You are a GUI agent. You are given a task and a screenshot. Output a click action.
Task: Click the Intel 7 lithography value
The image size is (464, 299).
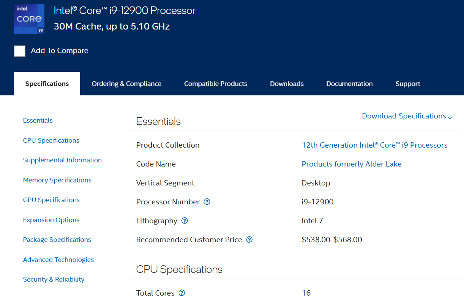pos(312,221)
